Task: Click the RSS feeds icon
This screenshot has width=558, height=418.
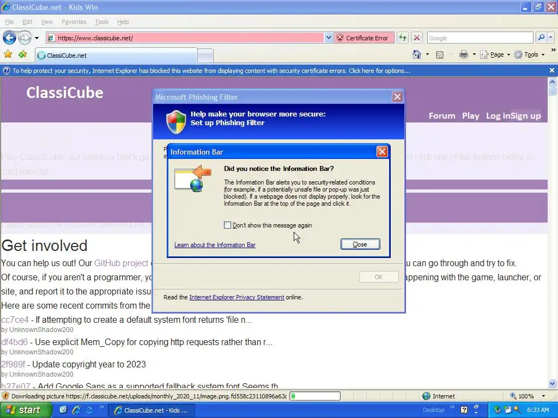Action: pos(440,55)
